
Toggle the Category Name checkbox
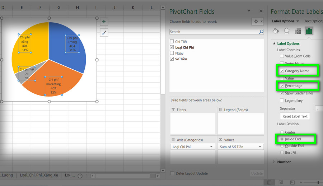(282, 71)
